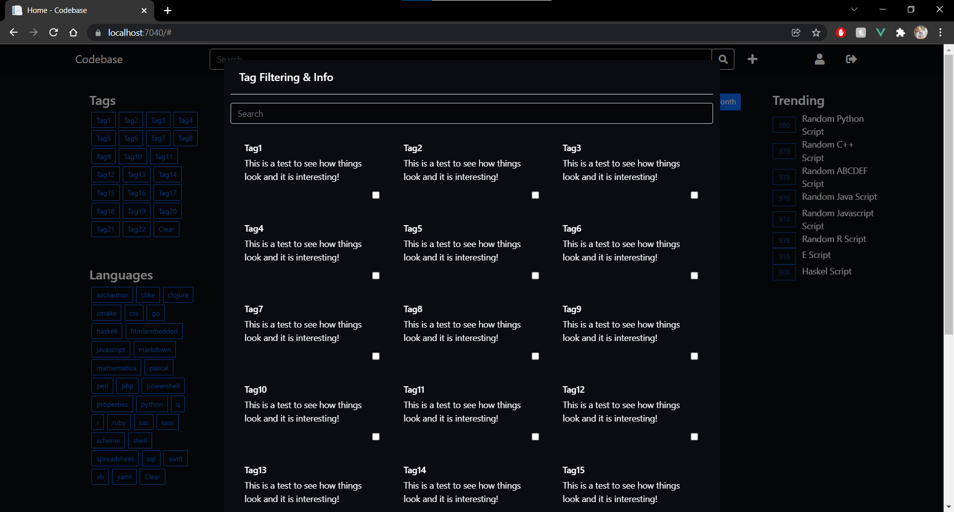Click the Clear button under Tags
954x512 pixels.
166,229
